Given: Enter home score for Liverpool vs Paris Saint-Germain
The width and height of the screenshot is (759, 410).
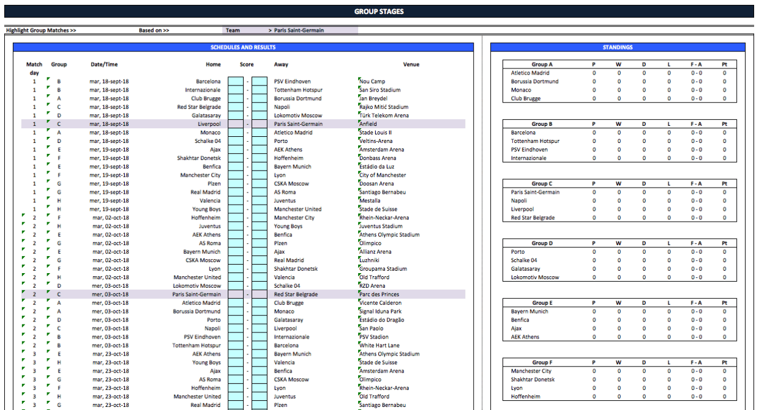Looking at the screenshot, I should [236, 123].
